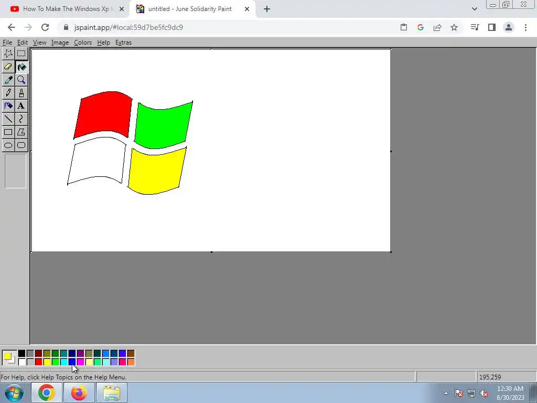537x403 pixels.
Task: Click the muted volume tray icon
Action: 484,394
